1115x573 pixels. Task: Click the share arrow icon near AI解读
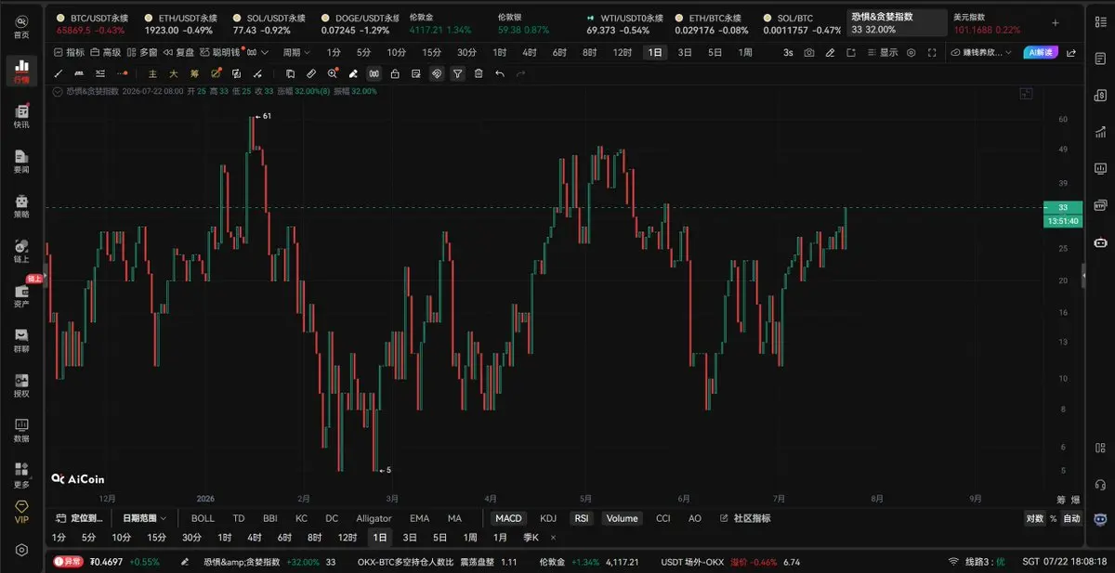click(1070, 53)
